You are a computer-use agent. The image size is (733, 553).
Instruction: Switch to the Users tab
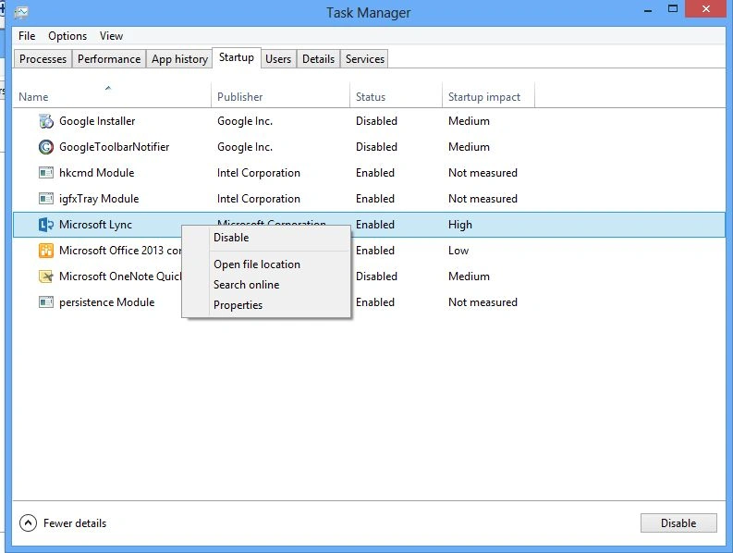[278, 59]
